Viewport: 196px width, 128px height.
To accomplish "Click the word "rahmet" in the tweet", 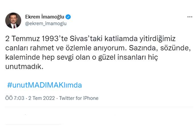I will (x=37, y=49).
